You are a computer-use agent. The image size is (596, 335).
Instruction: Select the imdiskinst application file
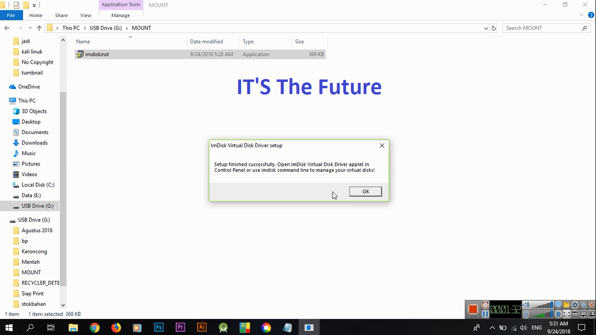[x=97, y=54]
